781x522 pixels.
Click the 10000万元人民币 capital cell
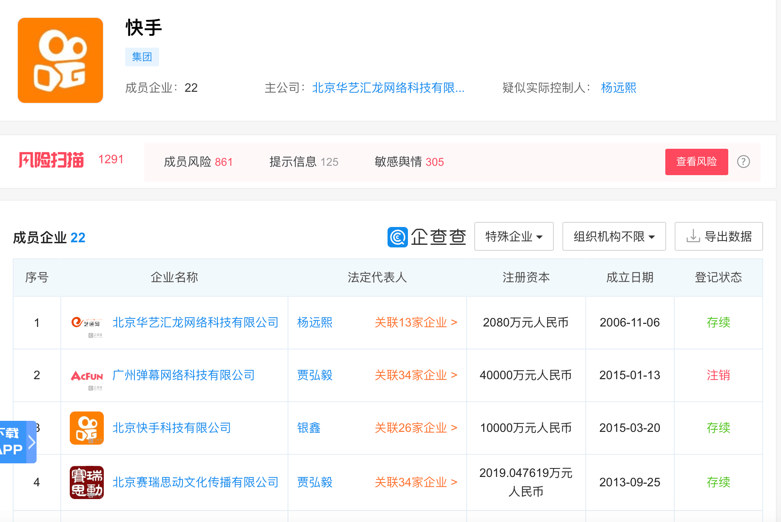coord(526,428)
